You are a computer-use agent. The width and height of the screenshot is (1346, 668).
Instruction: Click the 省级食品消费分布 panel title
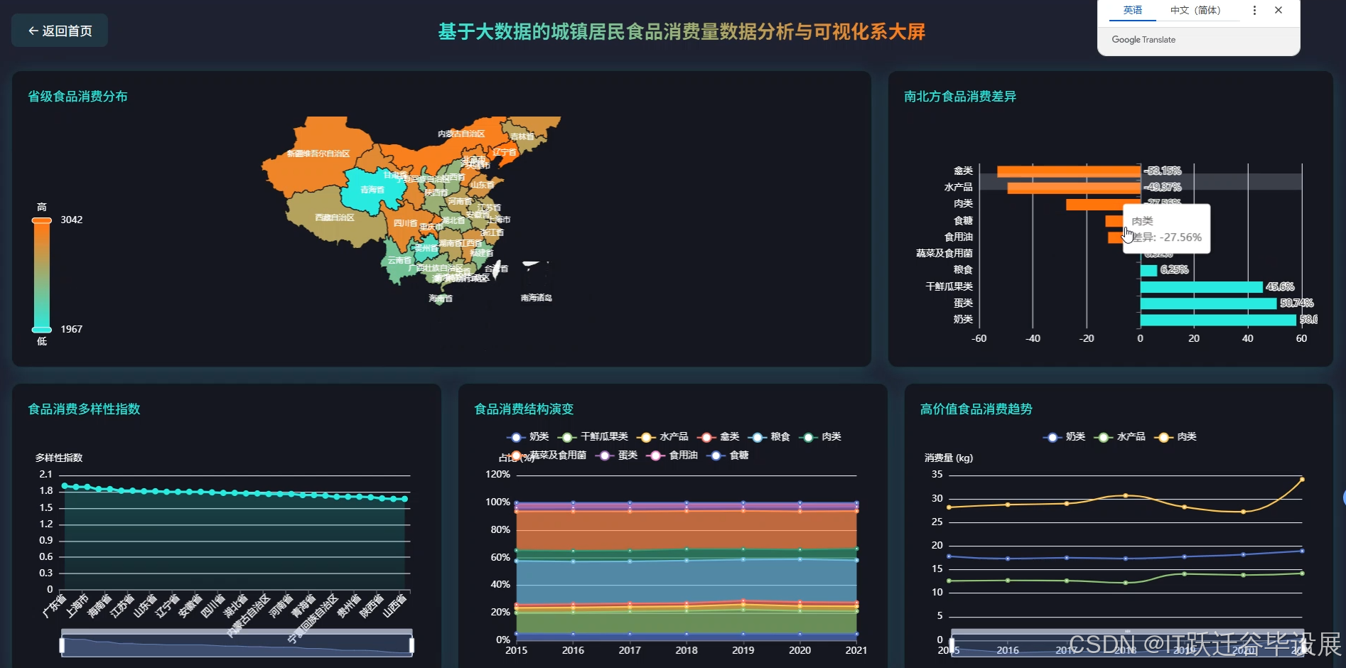[x=77, y=96]
